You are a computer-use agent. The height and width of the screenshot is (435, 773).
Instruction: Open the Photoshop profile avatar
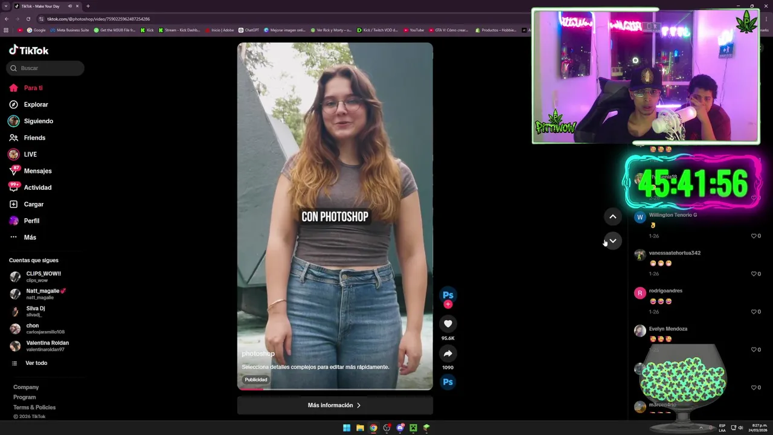[448, 295]
